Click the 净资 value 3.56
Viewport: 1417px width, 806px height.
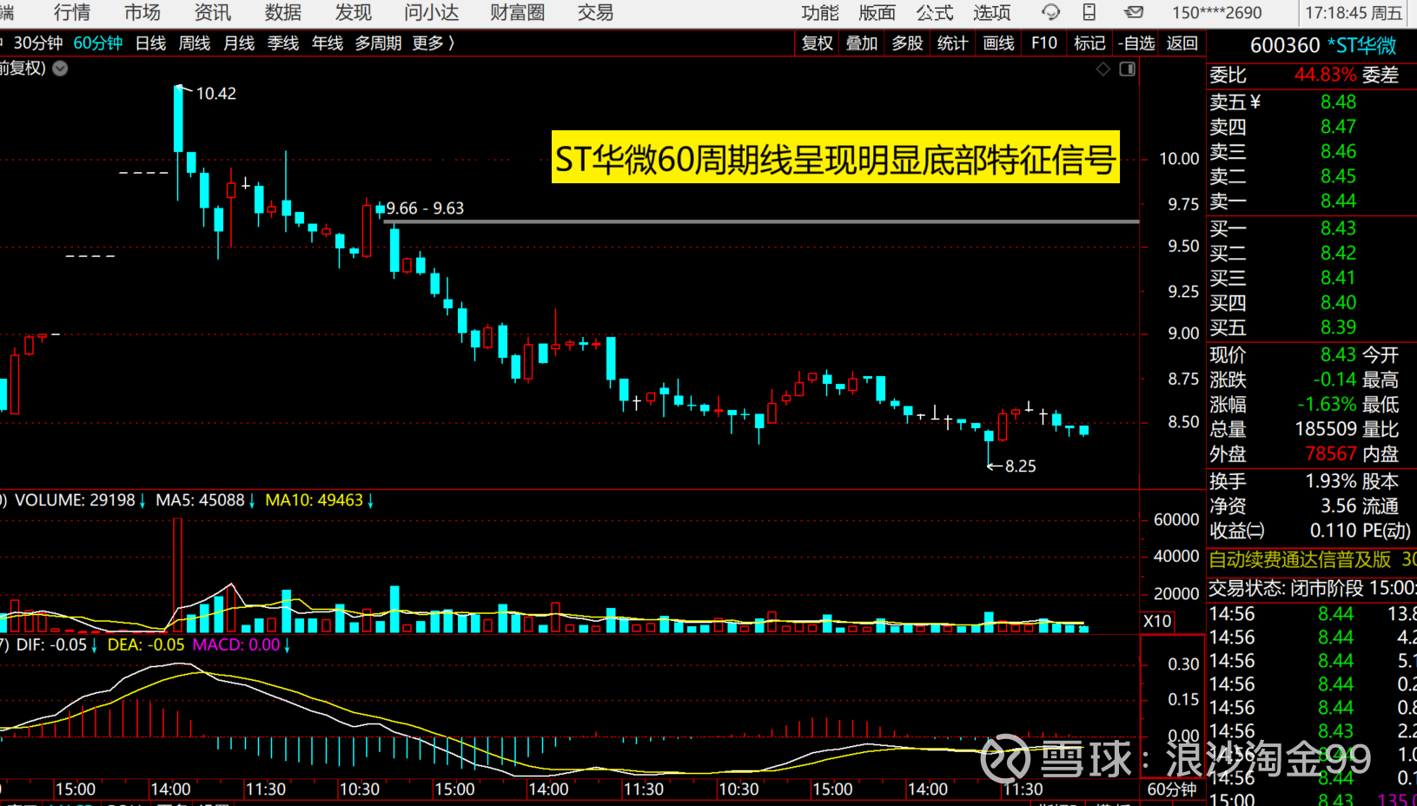click(x=1339, y=505)
